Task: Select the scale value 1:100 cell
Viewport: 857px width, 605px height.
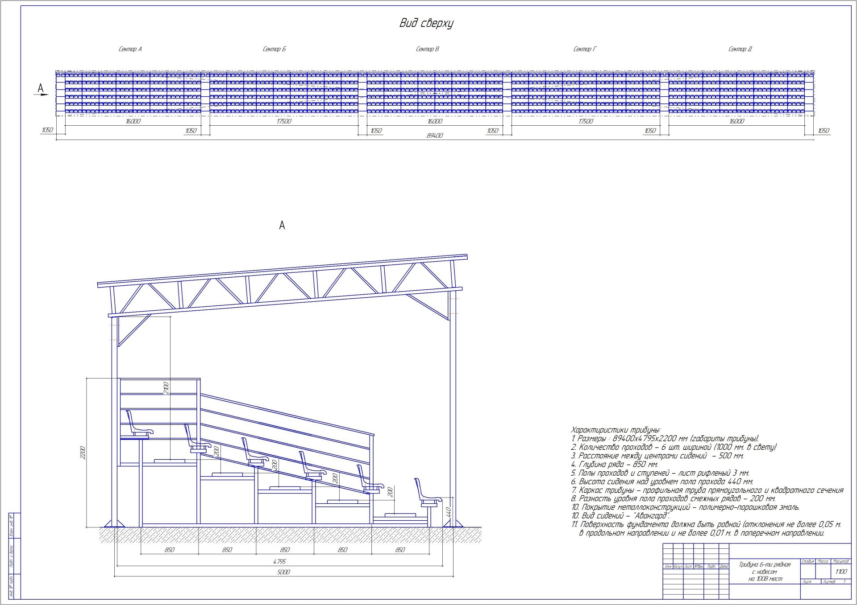Action: (x=840, y=572)
